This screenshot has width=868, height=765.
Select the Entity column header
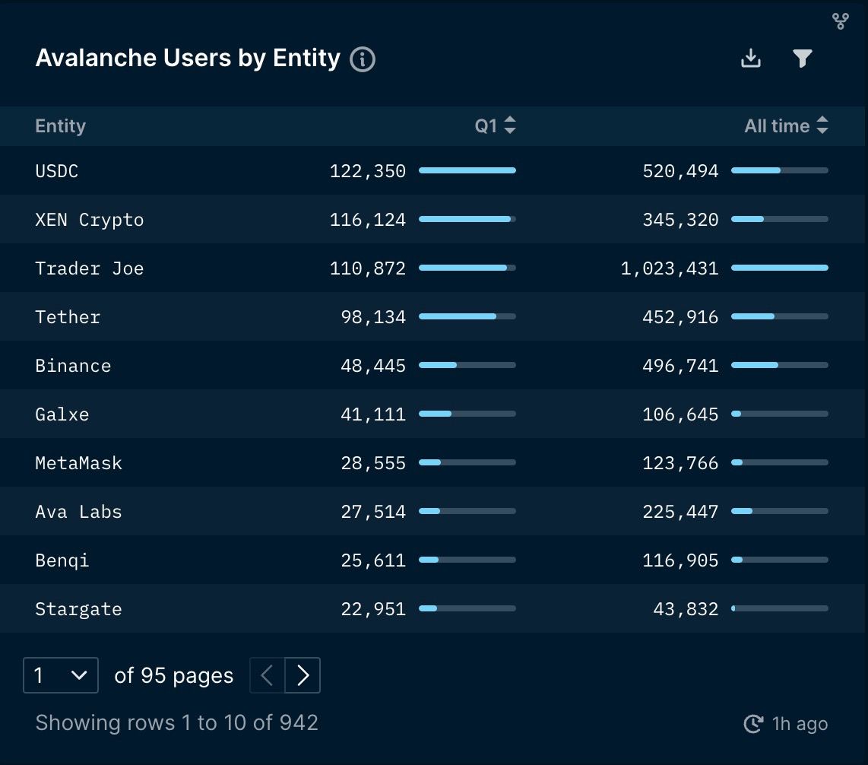pos(60,125)
